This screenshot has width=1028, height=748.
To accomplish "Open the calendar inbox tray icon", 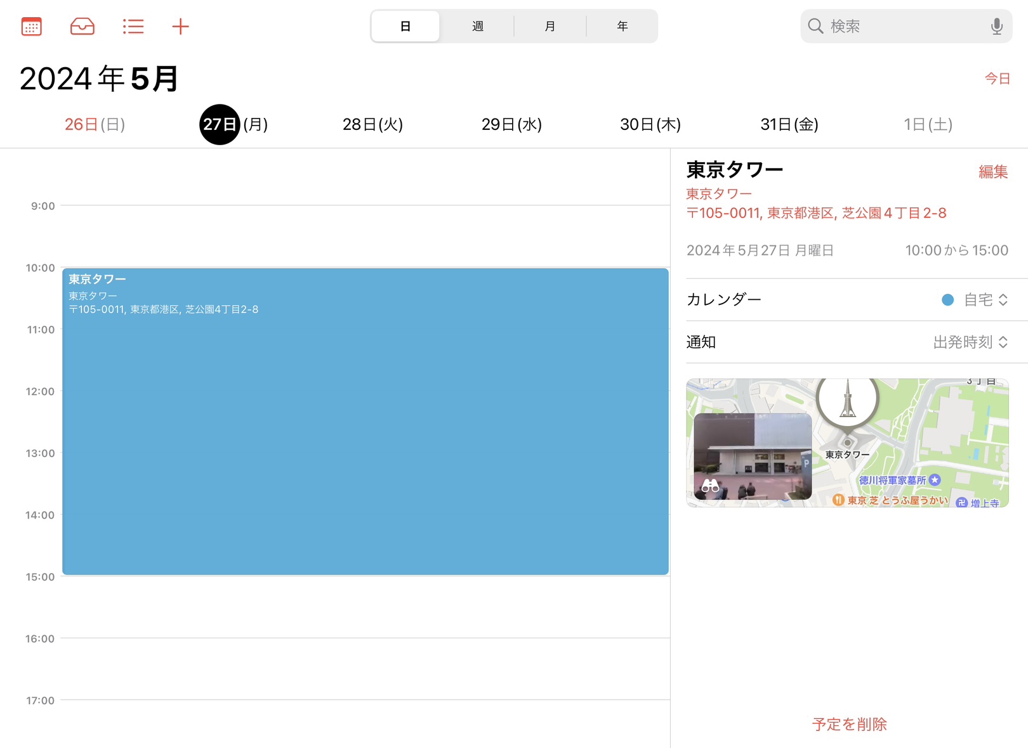I will click(x=82, y=27).
